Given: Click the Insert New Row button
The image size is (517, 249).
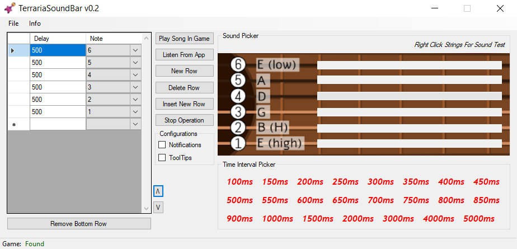Looking at the screenshot, I should pyautogui.click(x=184, y=104).
